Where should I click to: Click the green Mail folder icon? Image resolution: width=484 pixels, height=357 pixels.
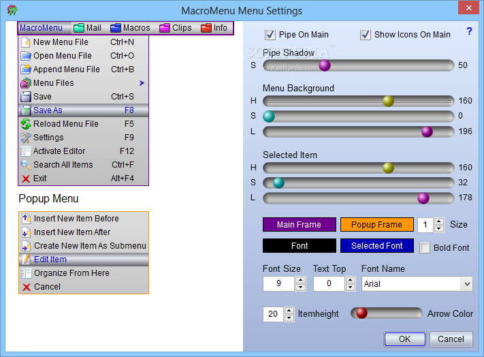coord(79,28)
